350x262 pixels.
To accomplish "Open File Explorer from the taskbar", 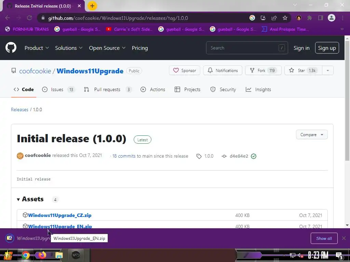I will (x=59, y=255).
